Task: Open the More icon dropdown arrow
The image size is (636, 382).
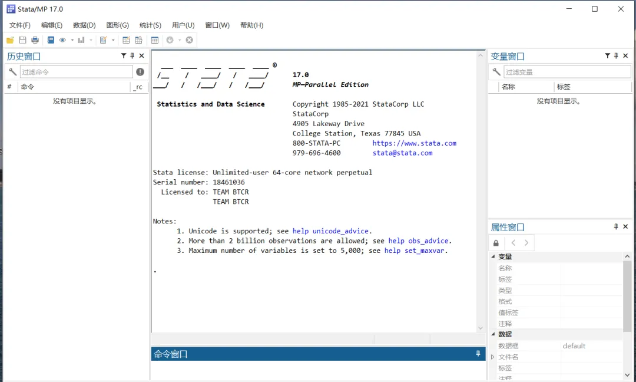Action: 180,39
